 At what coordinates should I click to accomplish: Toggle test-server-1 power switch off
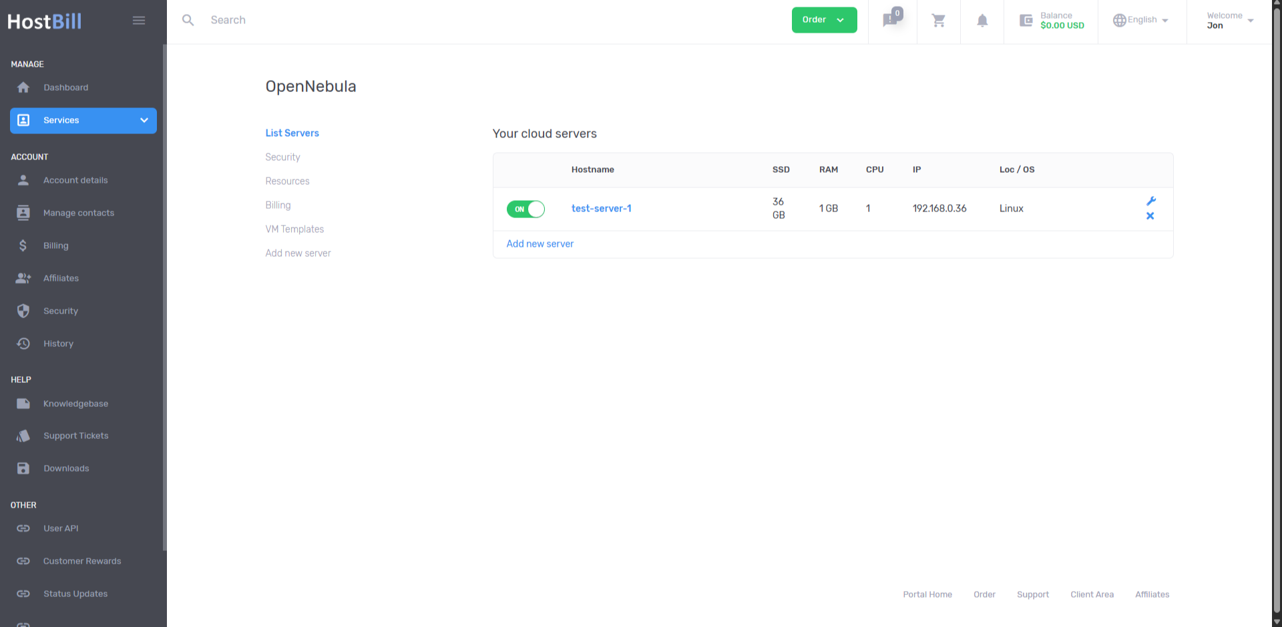coord(526,209)
